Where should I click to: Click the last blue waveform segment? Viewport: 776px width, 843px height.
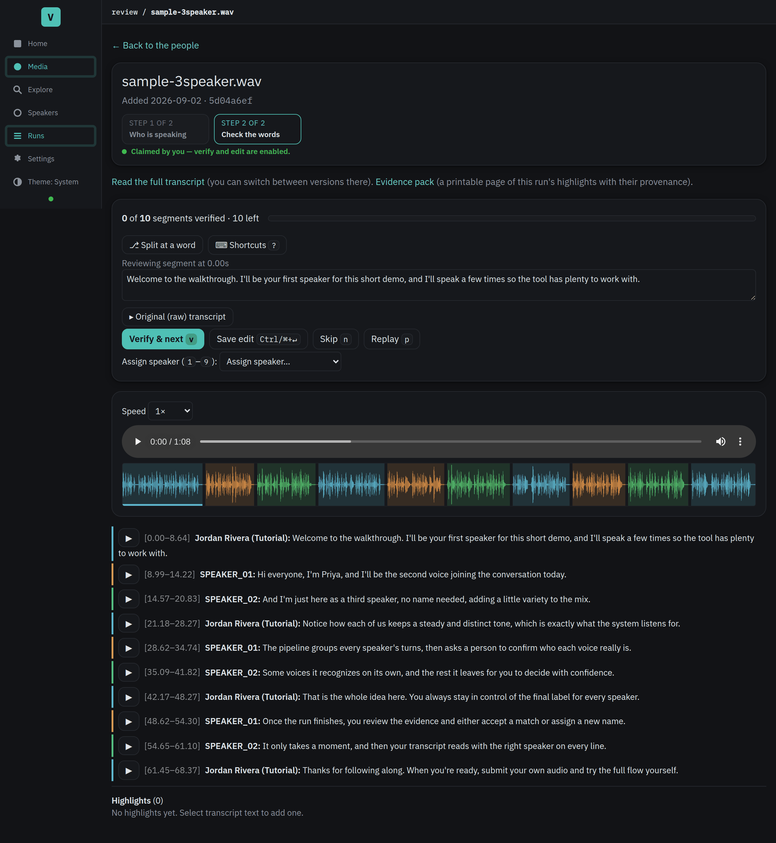(723, 485)
